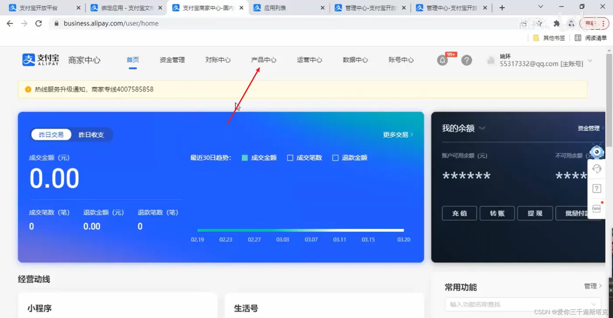Image resolution: width=613 pixels, height=318 pixels.
Task: Open 更多交易 link with chevron
Action: (398, 135)
